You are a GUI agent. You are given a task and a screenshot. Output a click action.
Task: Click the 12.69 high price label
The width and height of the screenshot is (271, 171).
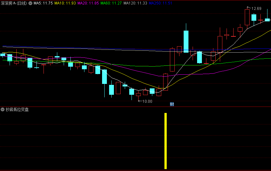pyautogui.click(x=256, y=8)
